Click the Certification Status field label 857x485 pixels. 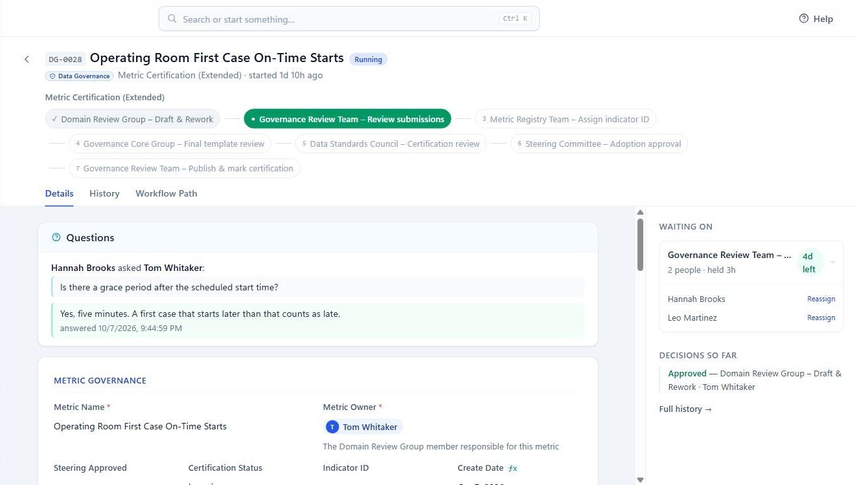tap(225, 468)
